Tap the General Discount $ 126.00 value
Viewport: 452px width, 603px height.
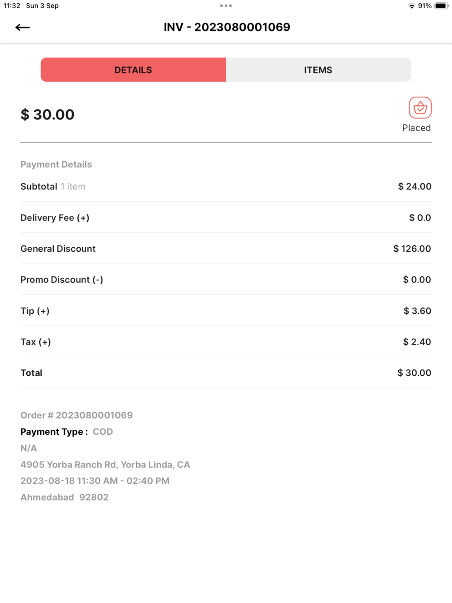412,249
